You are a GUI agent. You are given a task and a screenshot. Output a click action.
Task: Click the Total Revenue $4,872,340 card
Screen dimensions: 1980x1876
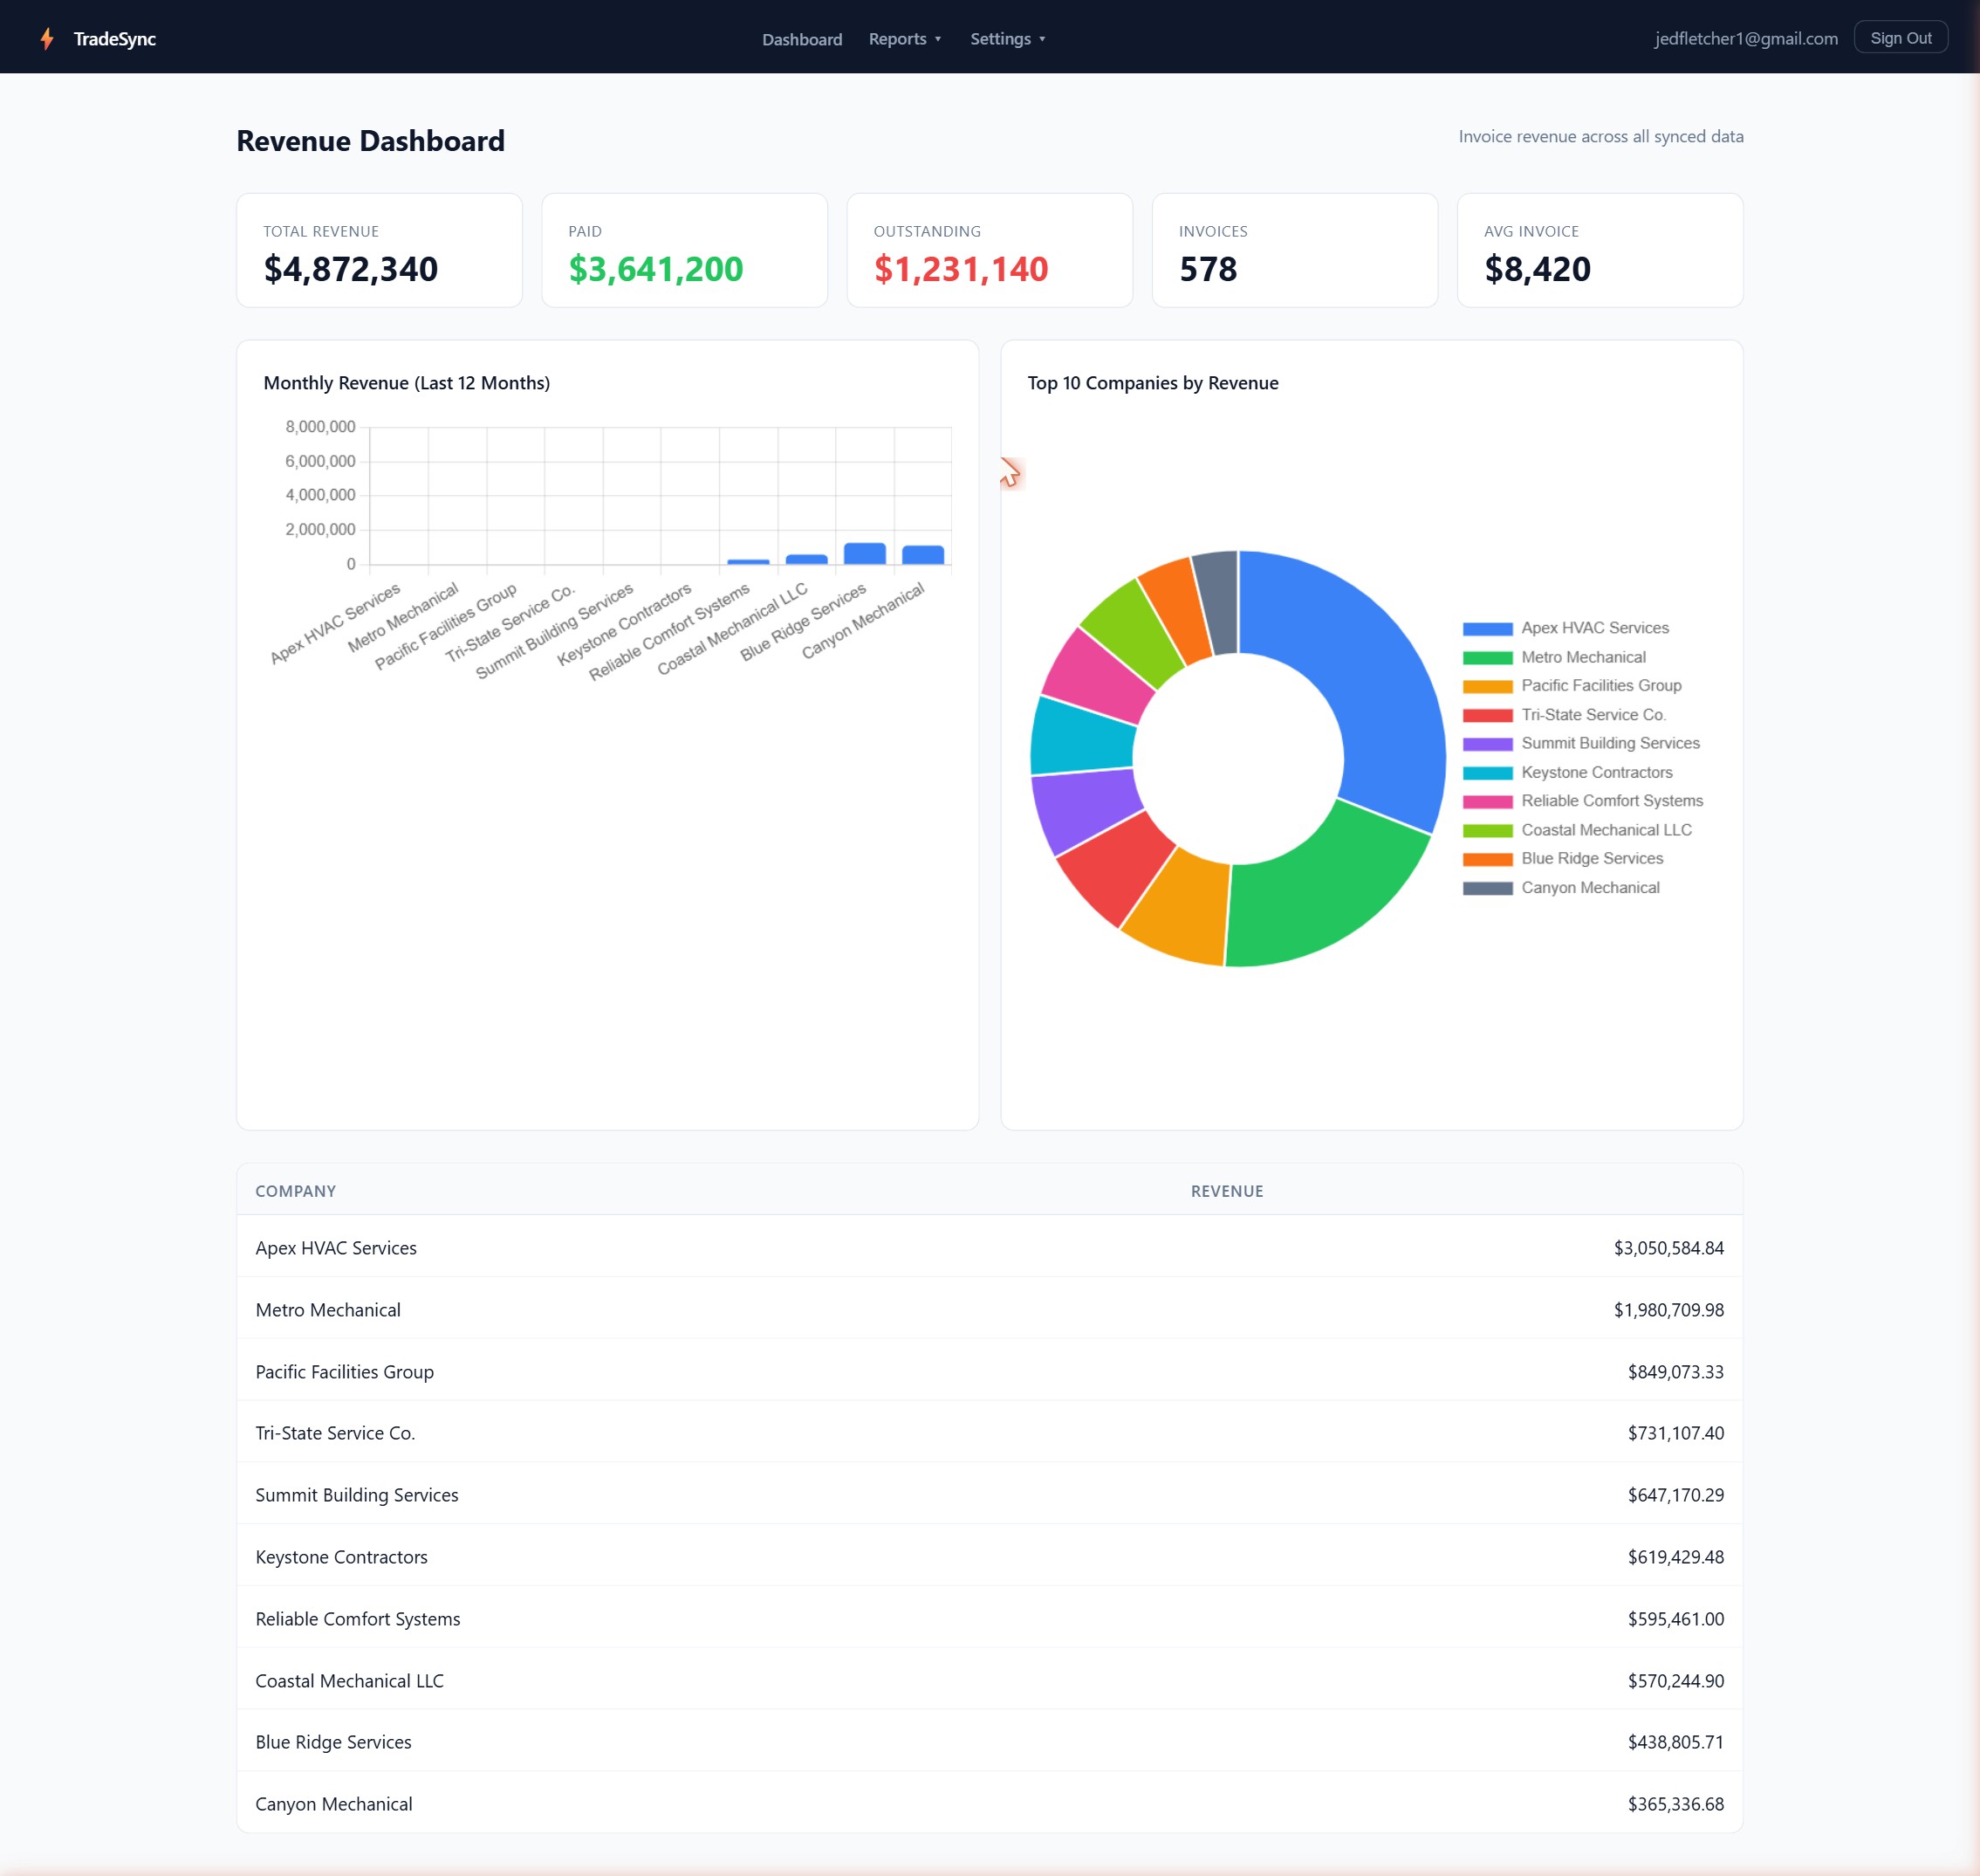tap(379, 250)
